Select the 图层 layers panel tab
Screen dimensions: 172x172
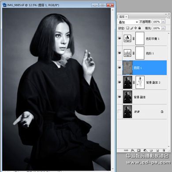pos(123,17)
